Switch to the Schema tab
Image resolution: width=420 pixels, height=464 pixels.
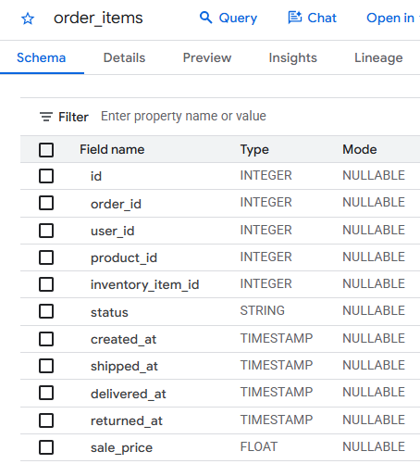pyautogui.click(x=42, y=57)
